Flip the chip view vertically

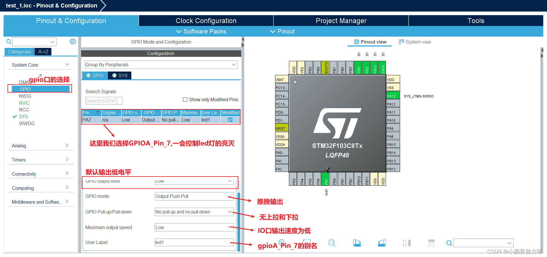coord(432,243)
